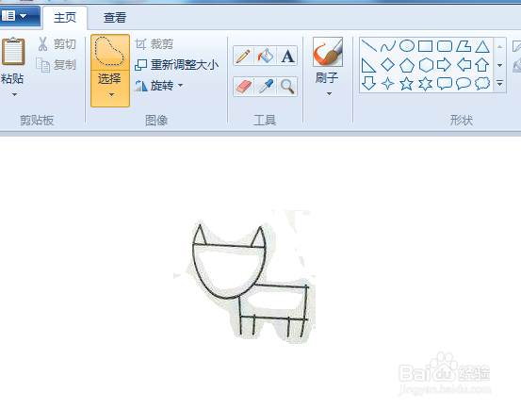521x408 pixels.
Task: Expand the 粘贴 dropdown arrow
Action: (x=14, y=94)
